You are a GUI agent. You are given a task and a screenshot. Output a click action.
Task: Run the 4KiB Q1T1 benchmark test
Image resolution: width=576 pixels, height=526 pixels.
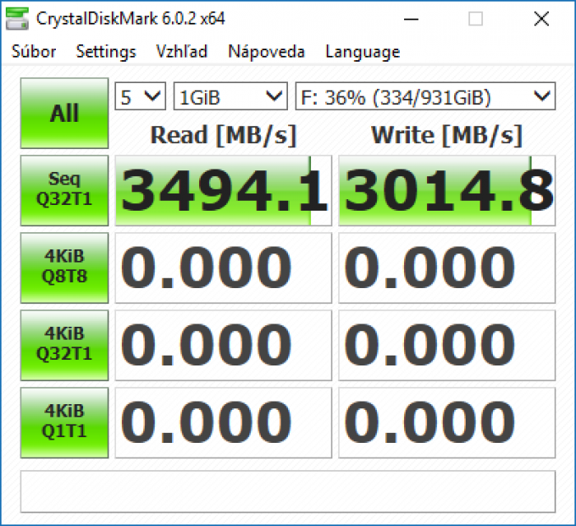(64, 421)
